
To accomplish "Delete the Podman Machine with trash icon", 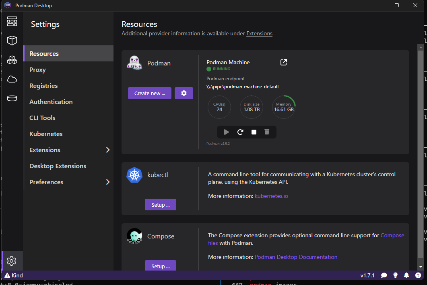I will click(x=267, y=132).
